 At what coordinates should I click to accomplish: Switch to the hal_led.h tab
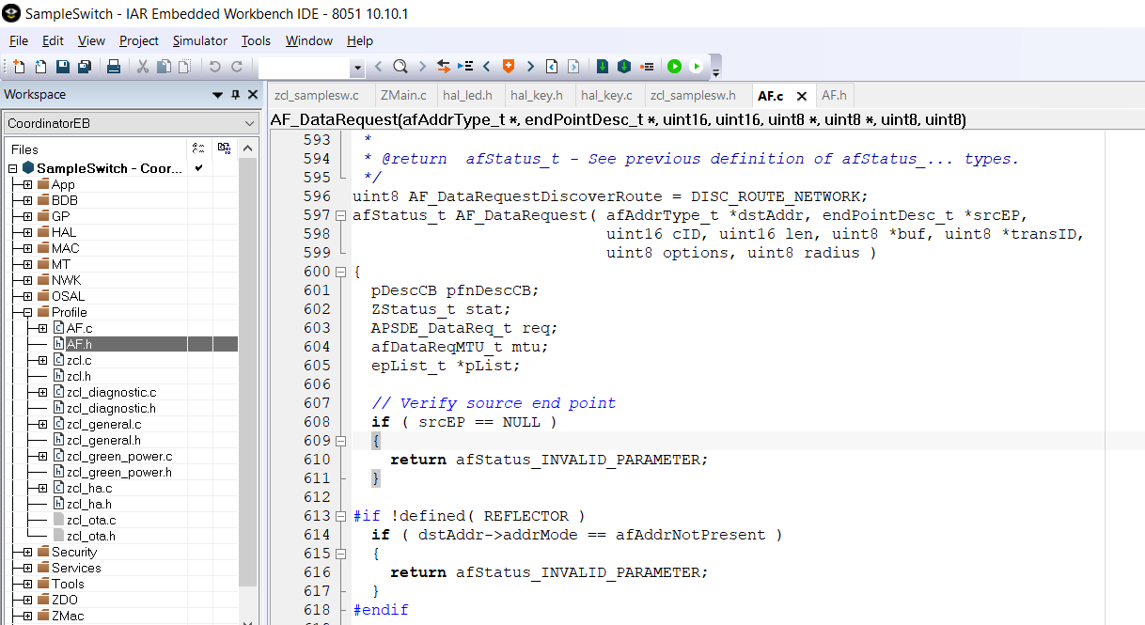click(x=467, y=95)
